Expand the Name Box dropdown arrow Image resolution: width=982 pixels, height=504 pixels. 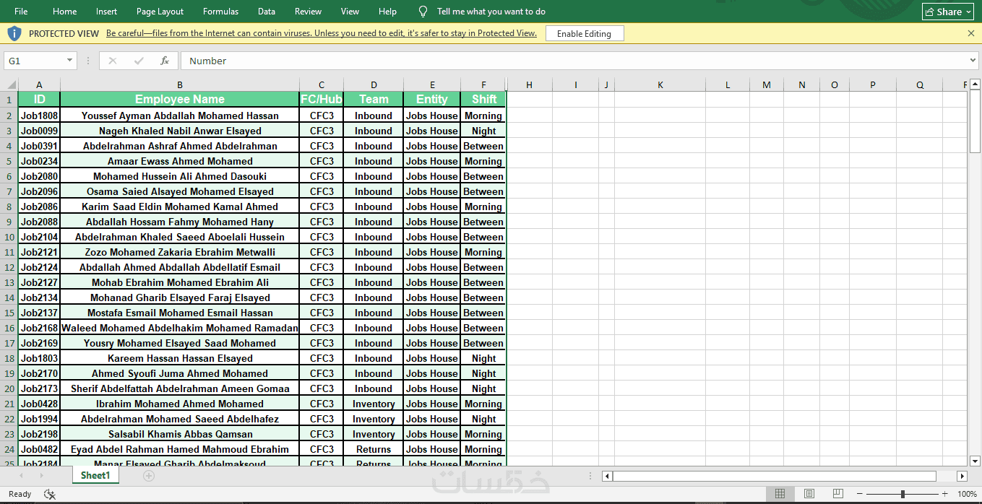click(70, 61)
